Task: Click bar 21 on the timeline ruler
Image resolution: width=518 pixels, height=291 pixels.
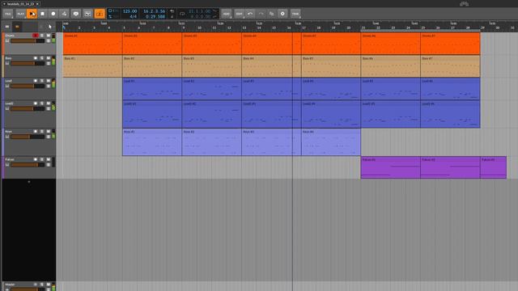Action: 363,27
